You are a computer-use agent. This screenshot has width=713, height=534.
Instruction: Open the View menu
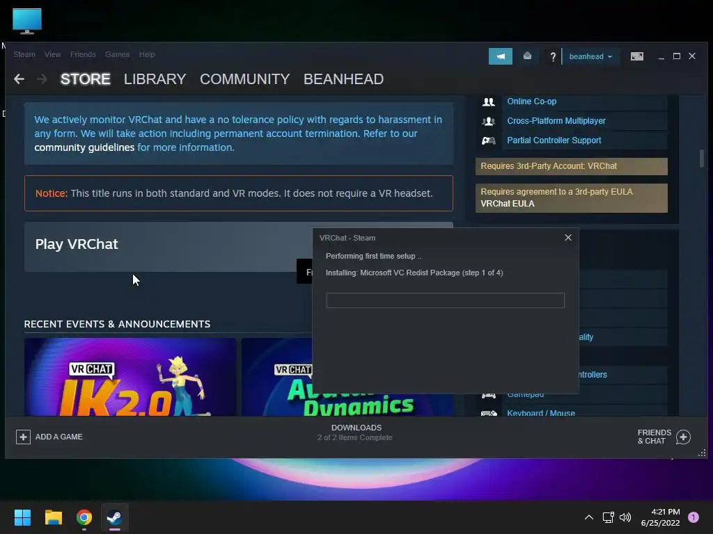(x=53, y=54)
